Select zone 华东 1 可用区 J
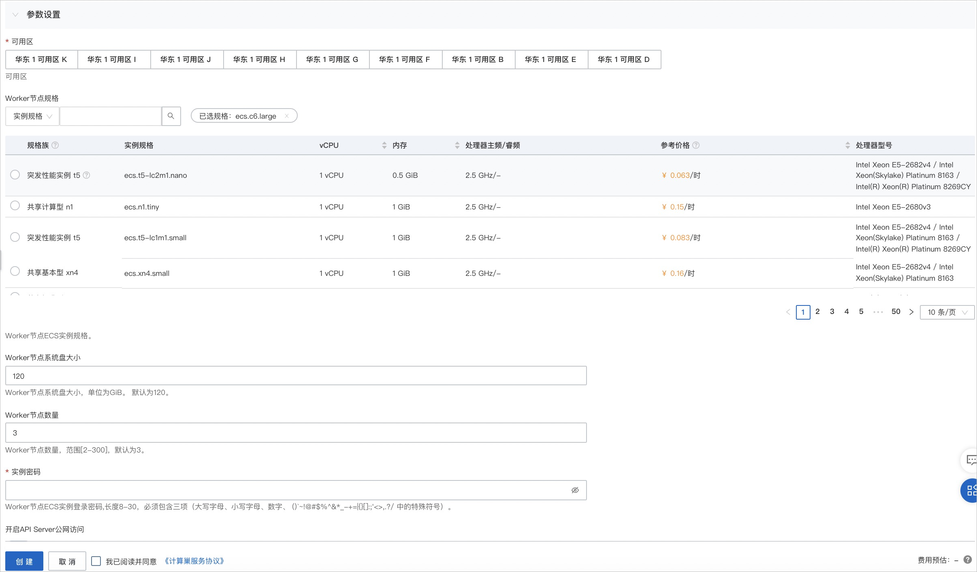The width and height of the screenshot is (977, 572). point(187,60)
